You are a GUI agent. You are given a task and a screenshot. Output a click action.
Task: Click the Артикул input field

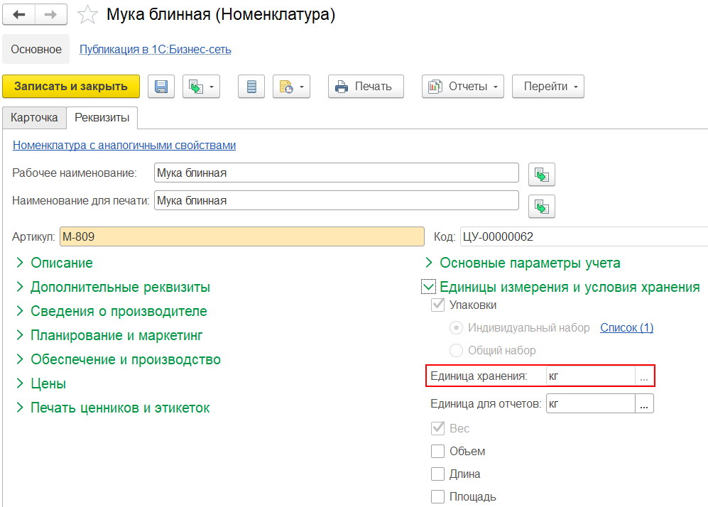[x=241, y=236]
